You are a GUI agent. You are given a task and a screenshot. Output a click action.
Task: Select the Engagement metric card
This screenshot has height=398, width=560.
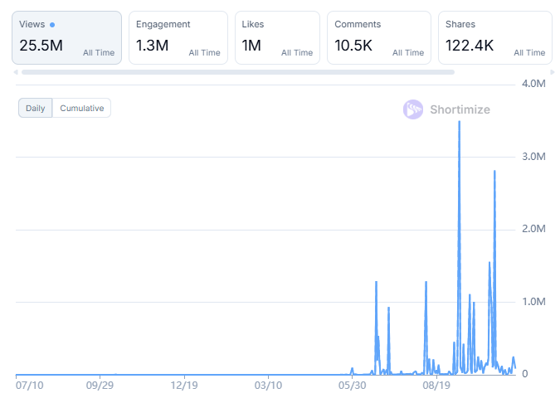(178, 37)
